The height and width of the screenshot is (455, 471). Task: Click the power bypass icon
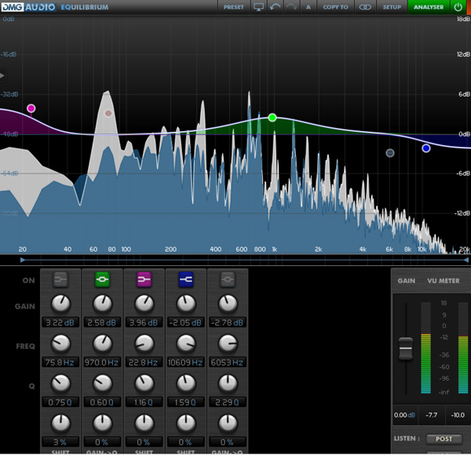458,7
